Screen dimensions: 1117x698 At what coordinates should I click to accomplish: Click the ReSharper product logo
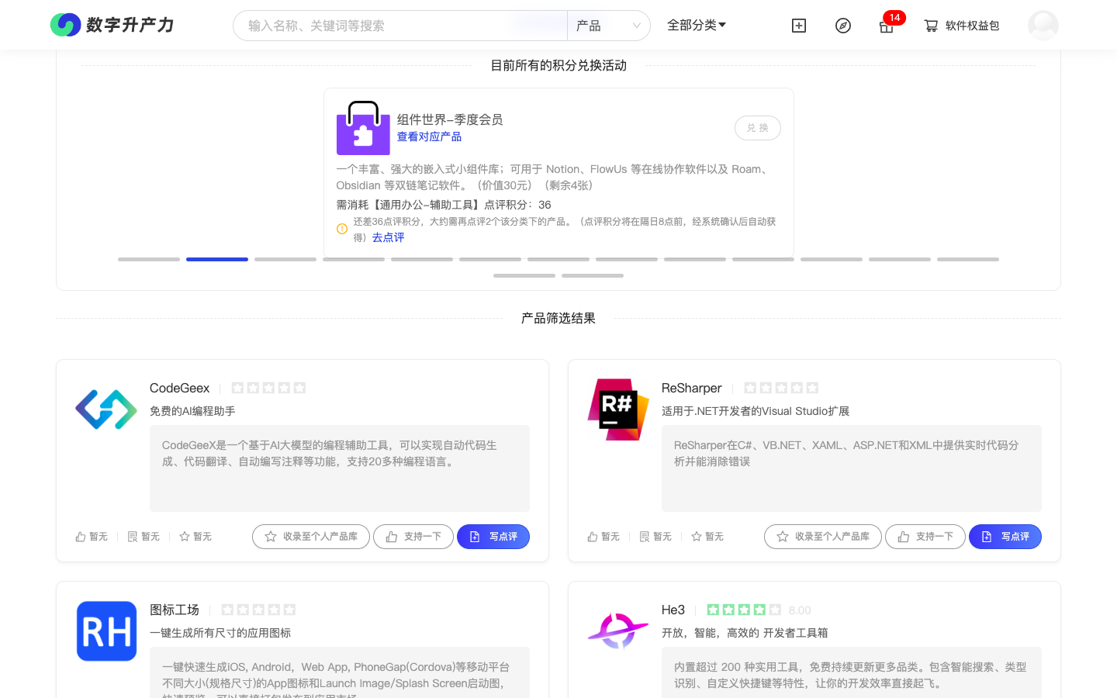pos(618,409)
